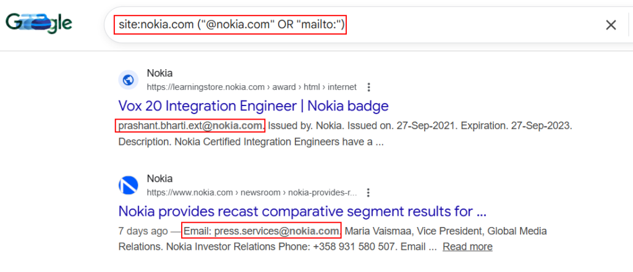633x272 pixels.
Task: Click the "Nokia" site name above Vox 20 result
Action: tap(159, 73)
